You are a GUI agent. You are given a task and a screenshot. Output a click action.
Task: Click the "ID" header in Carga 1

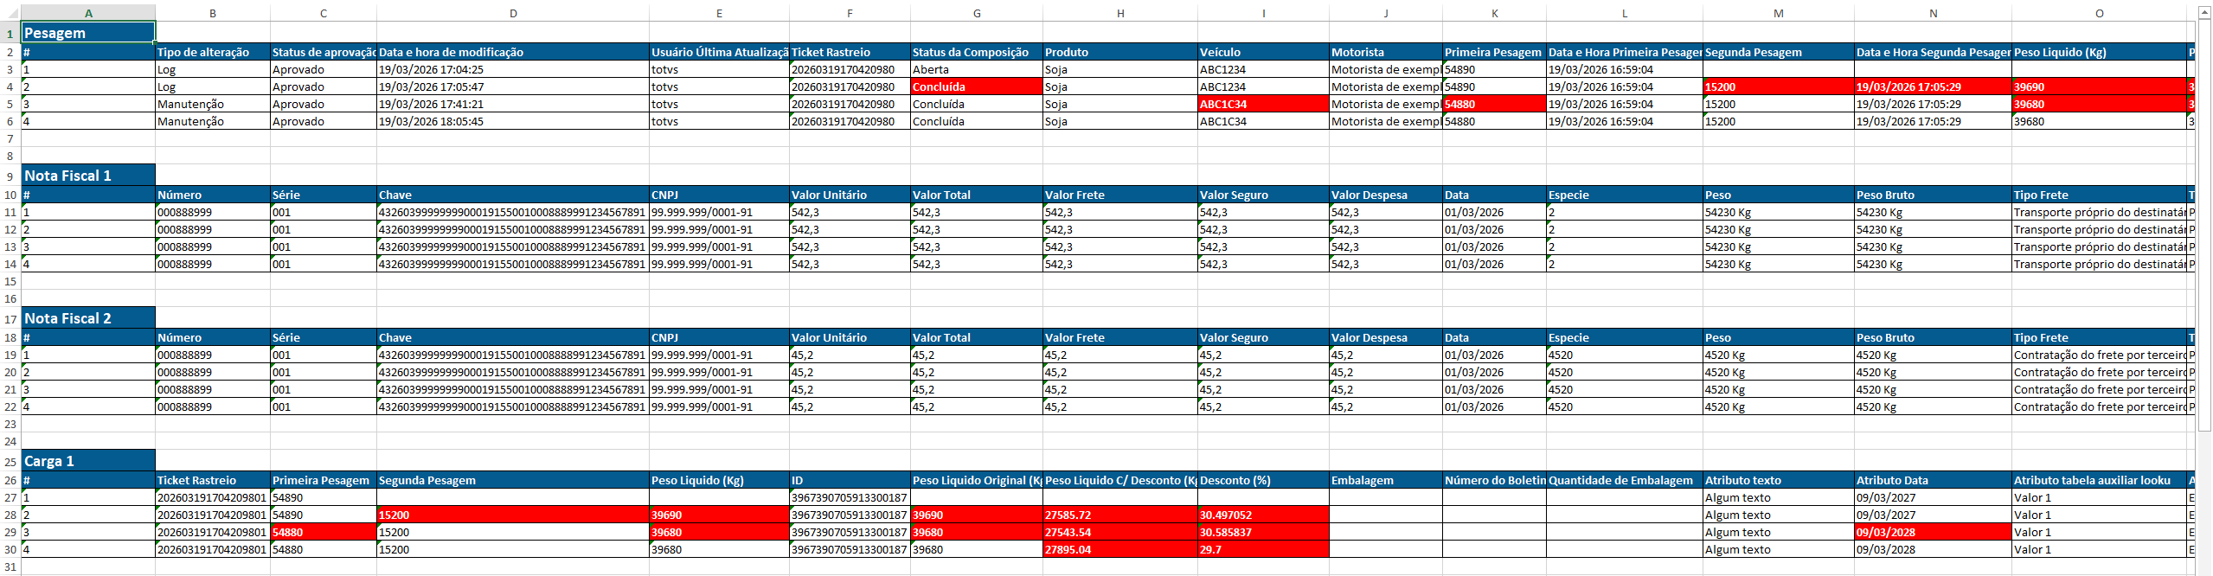click(850, 480)
